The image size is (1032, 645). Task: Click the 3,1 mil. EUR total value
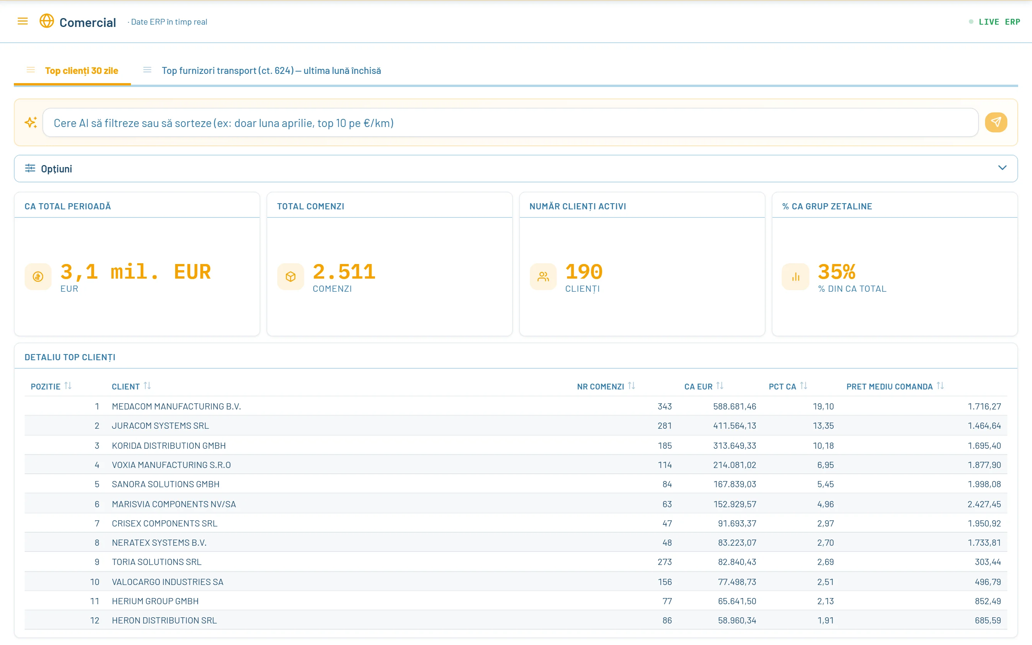136,272
